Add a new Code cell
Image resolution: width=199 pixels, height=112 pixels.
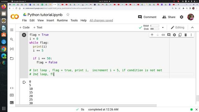click(24, 27)
